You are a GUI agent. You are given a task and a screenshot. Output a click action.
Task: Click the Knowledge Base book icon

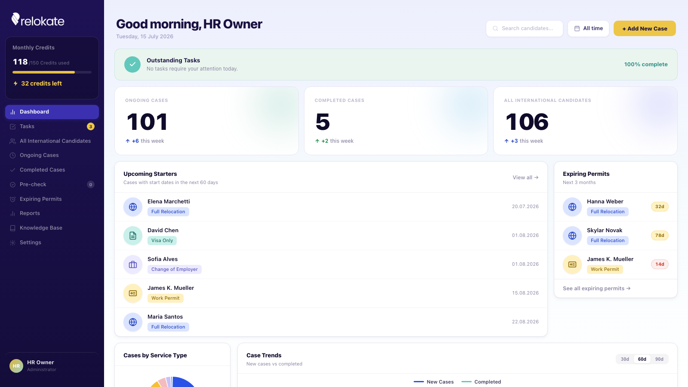click(12, 228)
